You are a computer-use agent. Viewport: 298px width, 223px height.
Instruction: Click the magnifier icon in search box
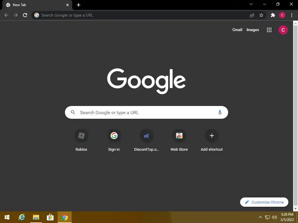(73, 112)
